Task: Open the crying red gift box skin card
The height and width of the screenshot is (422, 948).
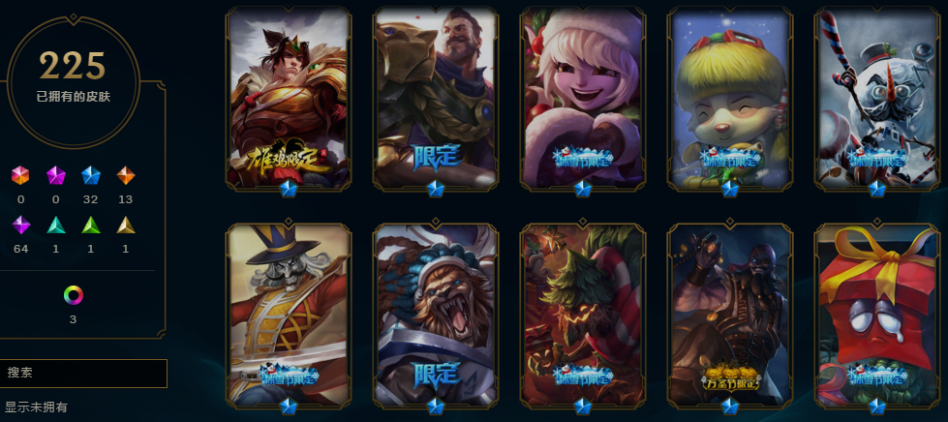Action: click(x=877, y=316)
